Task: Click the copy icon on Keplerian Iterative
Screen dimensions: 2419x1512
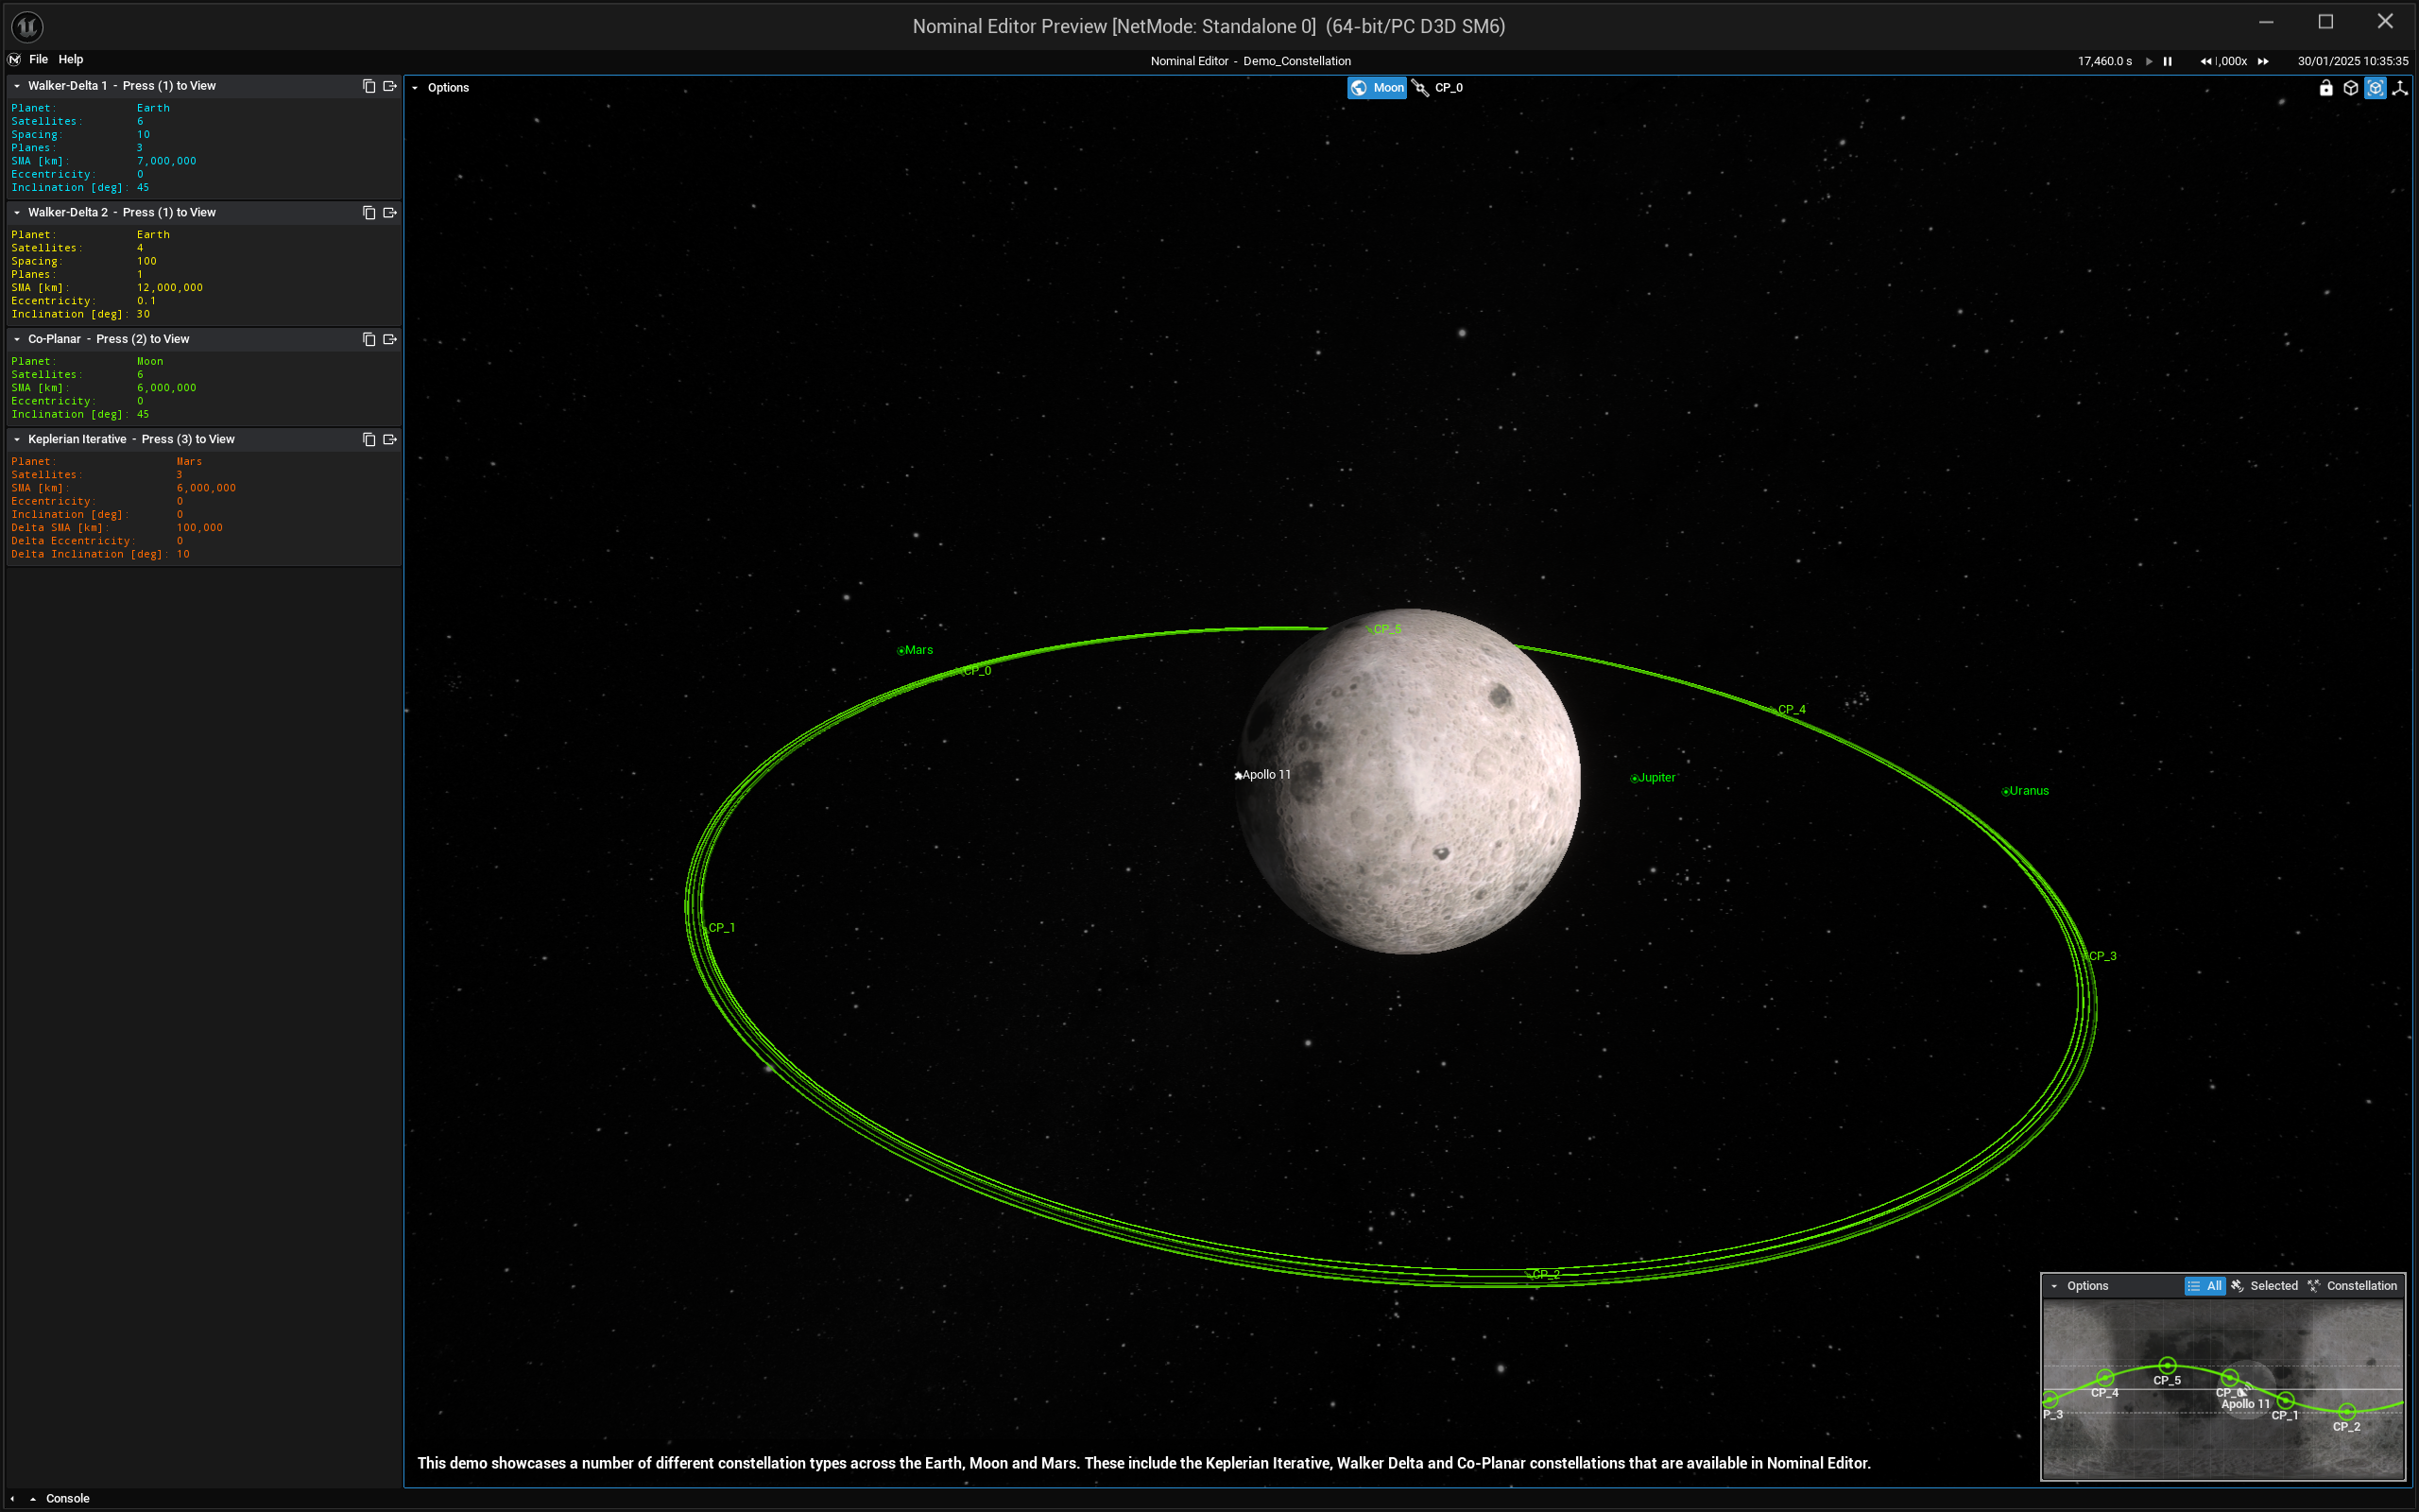Action: 369,439
